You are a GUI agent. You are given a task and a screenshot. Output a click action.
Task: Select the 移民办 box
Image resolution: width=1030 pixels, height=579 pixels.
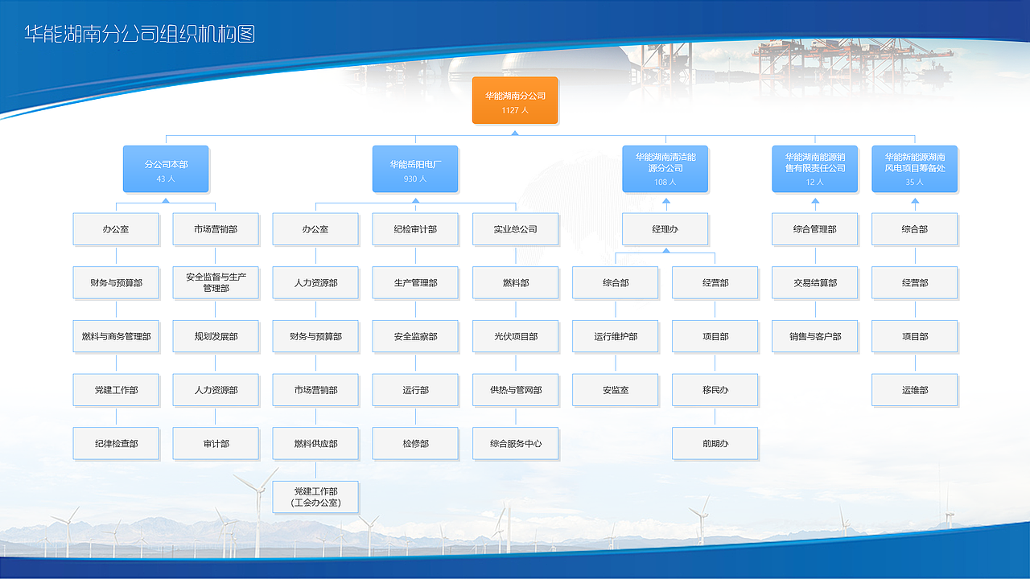pos(715,389)
